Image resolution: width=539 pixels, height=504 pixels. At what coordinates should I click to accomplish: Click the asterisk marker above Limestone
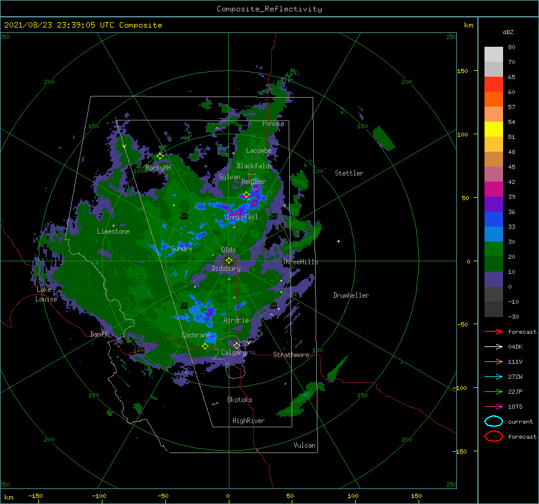(x=113, y=226)
